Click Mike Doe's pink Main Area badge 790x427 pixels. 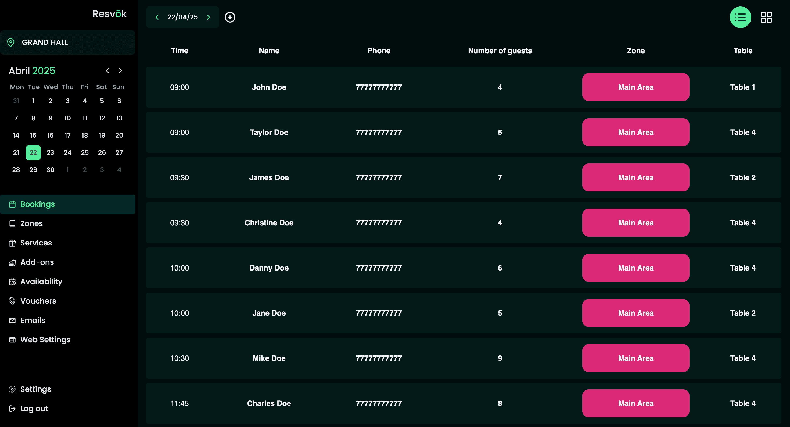[635, 358]
